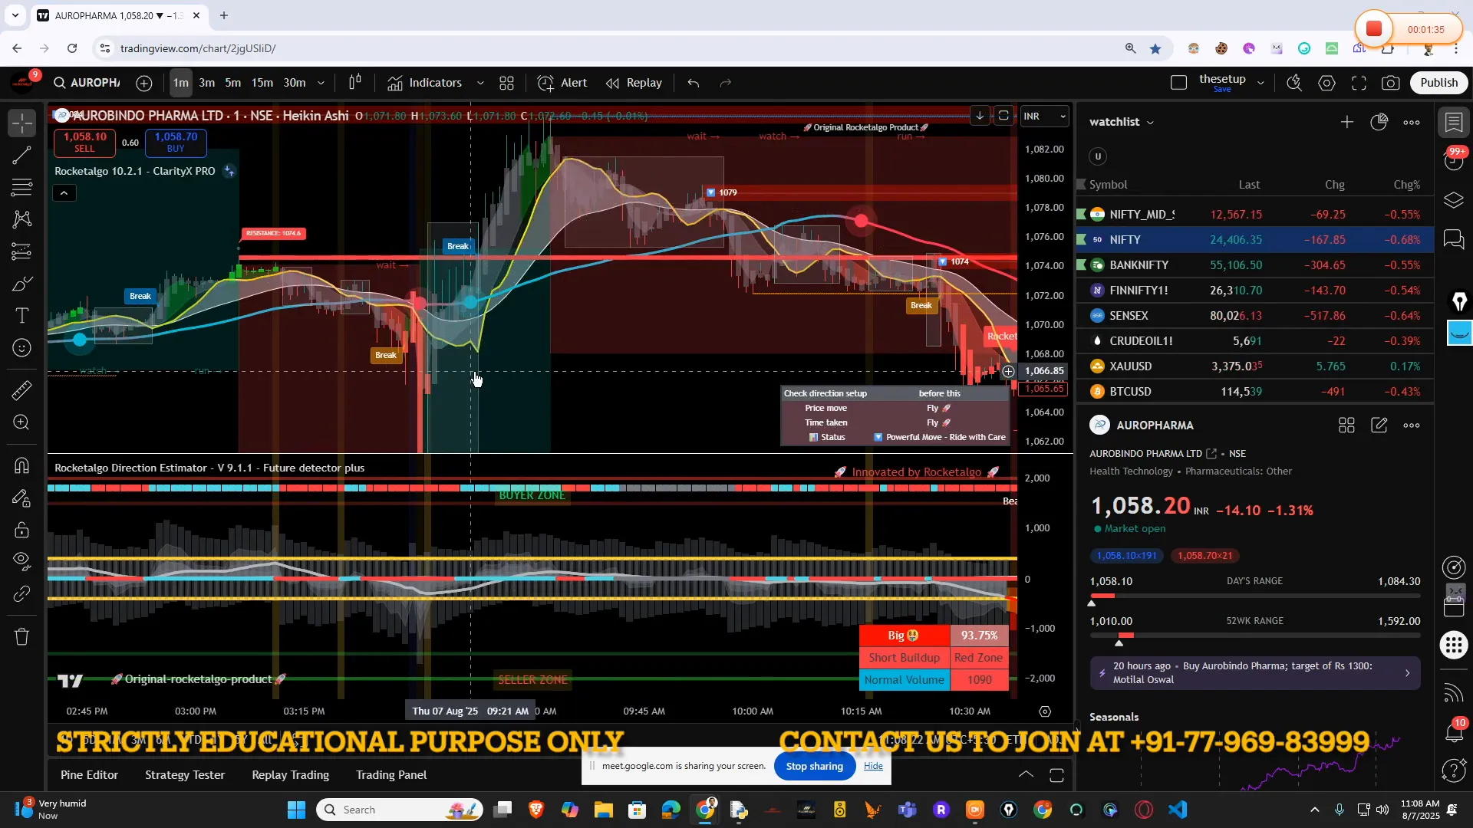
Task: Open the Trading Panel tab
Action: click(391, 775)
